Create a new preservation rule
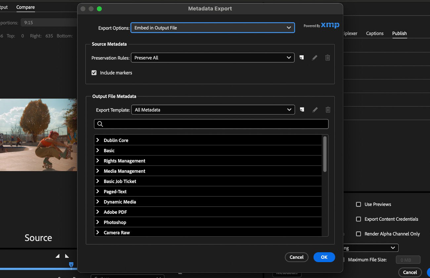Viewport: 430px width, 278px height. 301,57
